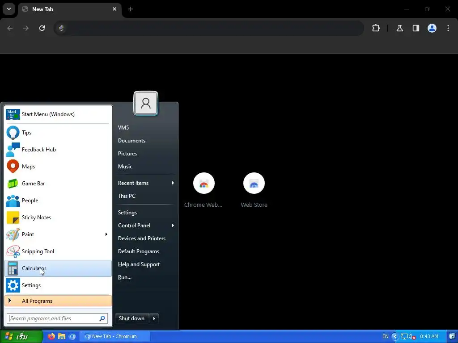Click the network tray icon
This screenshot has width=458, height=343.
pos(404,336)
